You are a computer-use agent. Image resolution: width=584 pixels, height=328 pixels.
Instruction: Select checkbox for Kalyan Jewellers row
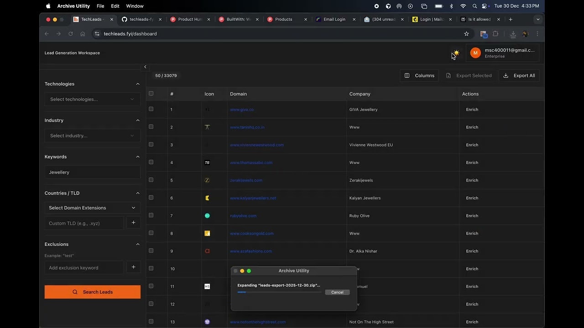(x=151, y=198)
